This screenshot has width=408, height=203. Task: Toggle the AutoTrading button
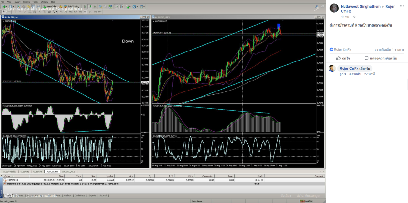coord(72,7)
